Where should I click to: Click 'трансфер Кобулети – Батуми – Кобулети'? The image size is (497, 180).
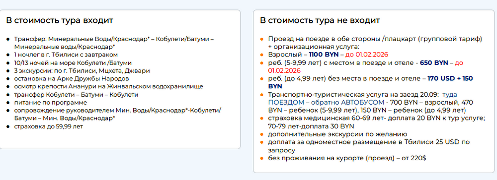[76, 95]
